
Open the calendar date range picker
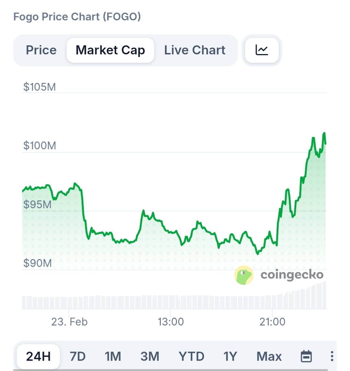click(306, 356)
